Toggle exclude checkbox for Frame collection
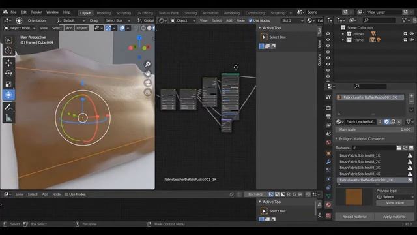This screenshot has width=417, height=235. 405,40
